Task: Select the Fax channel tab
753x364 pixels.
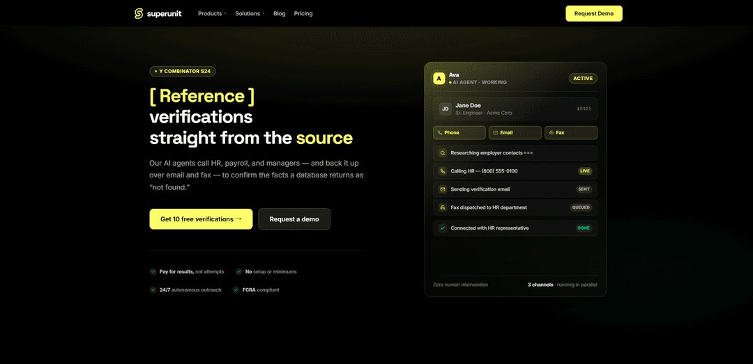Action: (571, 132)
